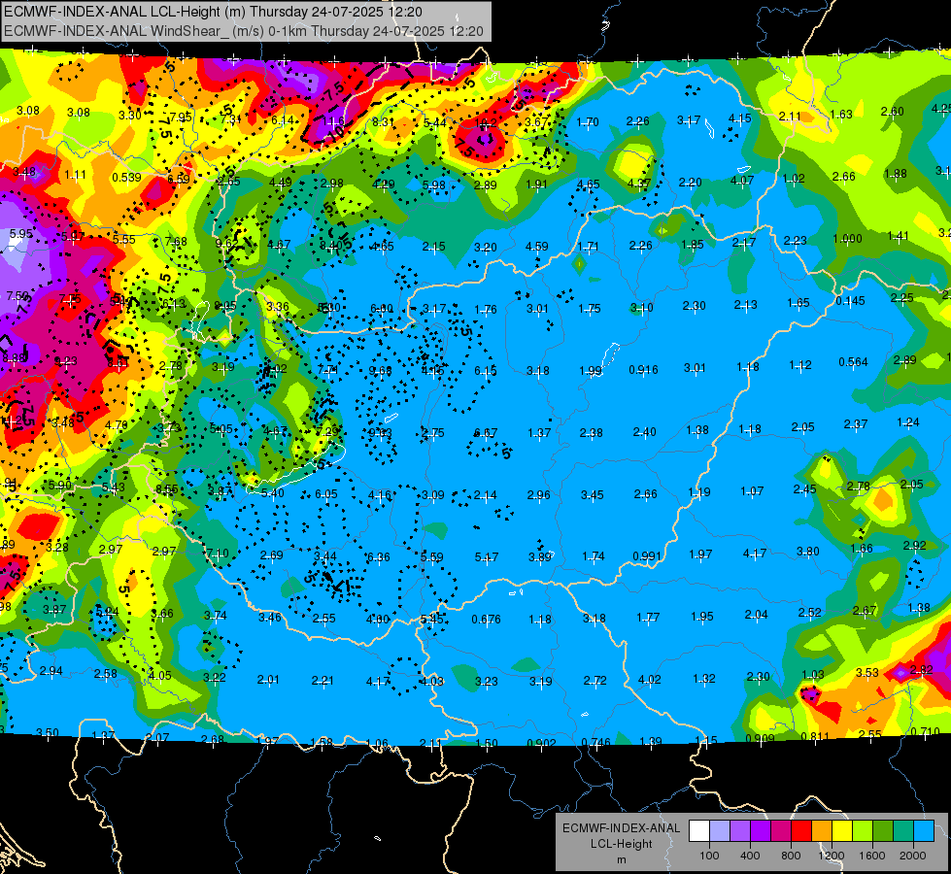Screen dimensions: 951x874
Task: Pick the sky blue legend swatch
Action: 923,831
